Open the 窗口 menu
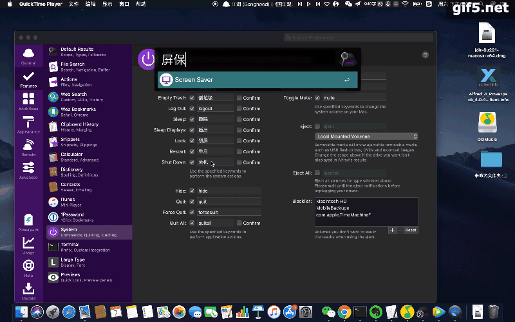 [124, 4]
